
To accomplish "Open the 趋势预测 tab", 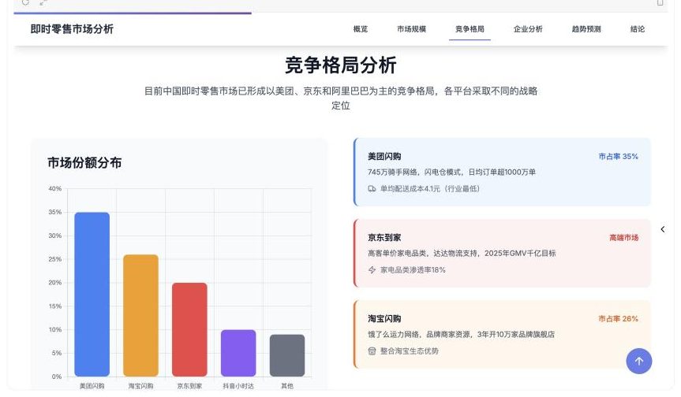I will [586, 29].
